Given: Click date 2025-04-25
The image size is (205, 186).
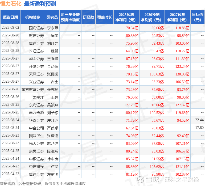Looking at the screenshot, I should point(10,151).
